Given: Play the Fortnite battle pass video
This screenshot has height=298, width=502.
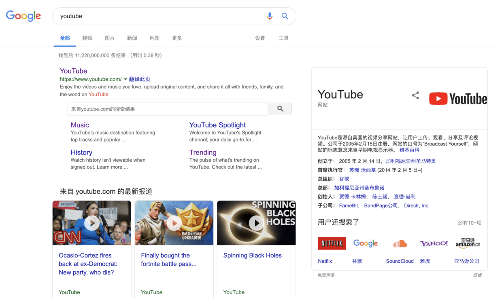Looking at the screenshot, I should pos(174,223).
